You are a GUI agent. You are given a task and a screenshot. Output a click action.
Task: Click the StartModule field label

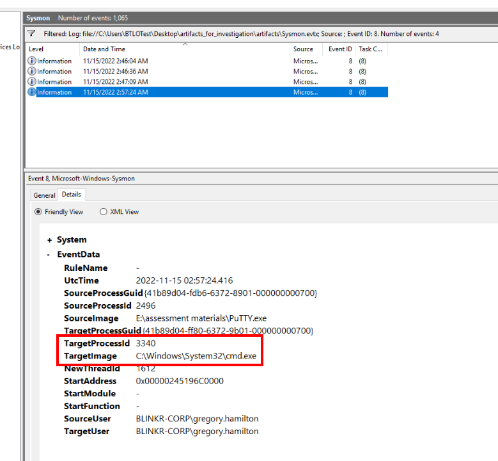click(x=90, y=394)
